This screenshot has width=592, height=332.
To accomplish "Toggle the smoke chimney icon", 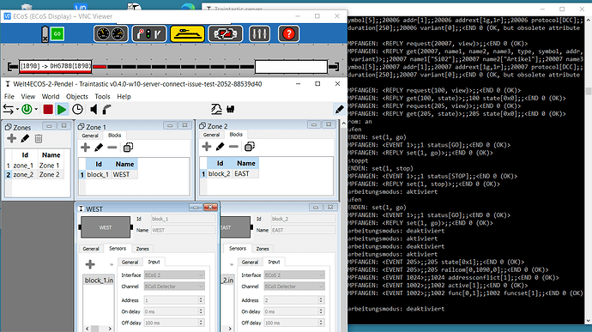I will (x=107, y=110).
